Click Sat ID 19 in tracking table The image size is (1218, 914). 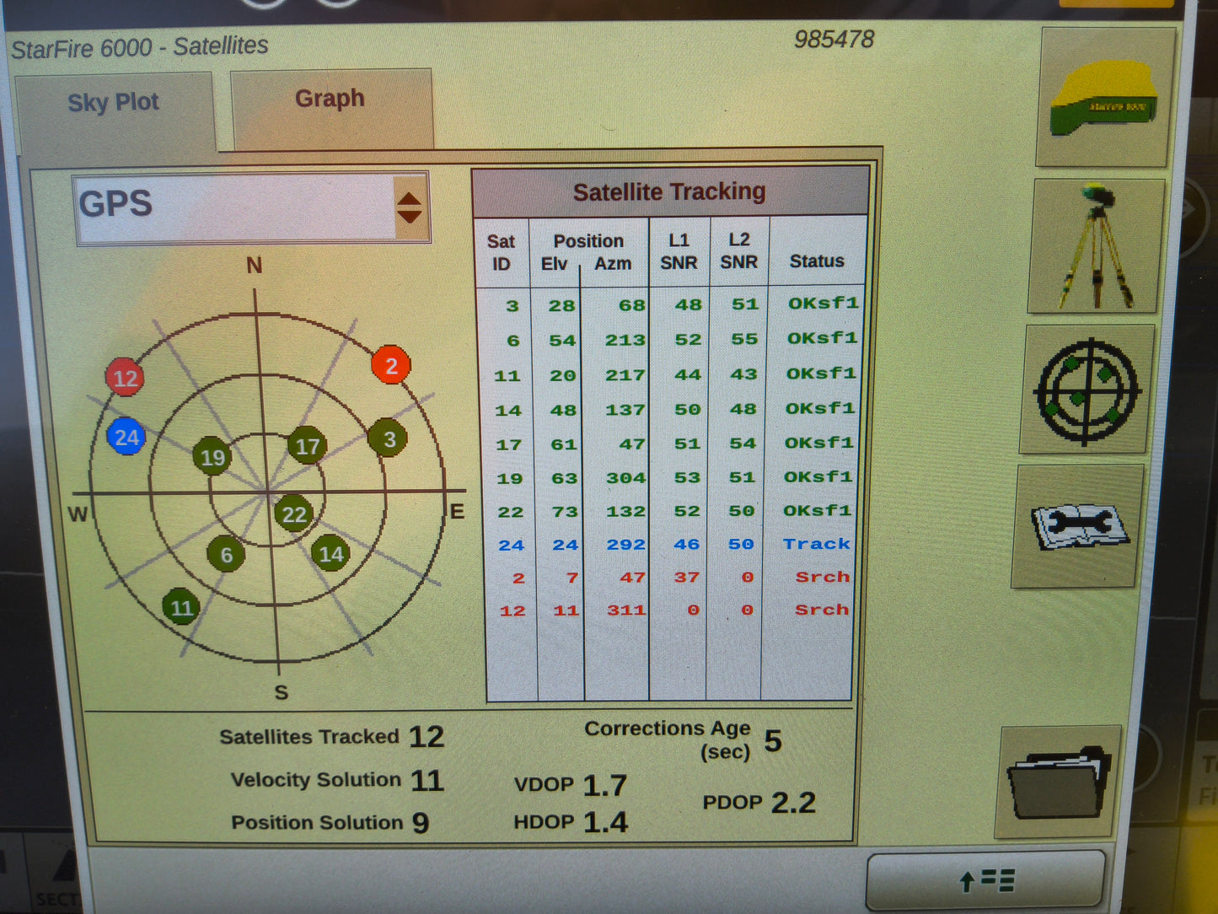coord(510,478)
